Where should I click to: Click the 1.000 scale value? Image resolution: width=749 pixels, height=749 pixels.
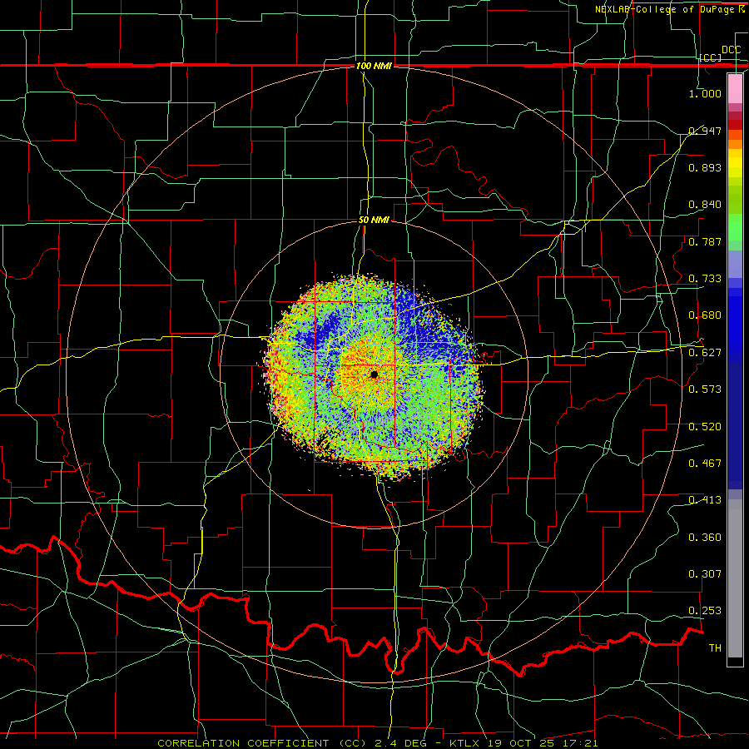[x=705, y=93]
